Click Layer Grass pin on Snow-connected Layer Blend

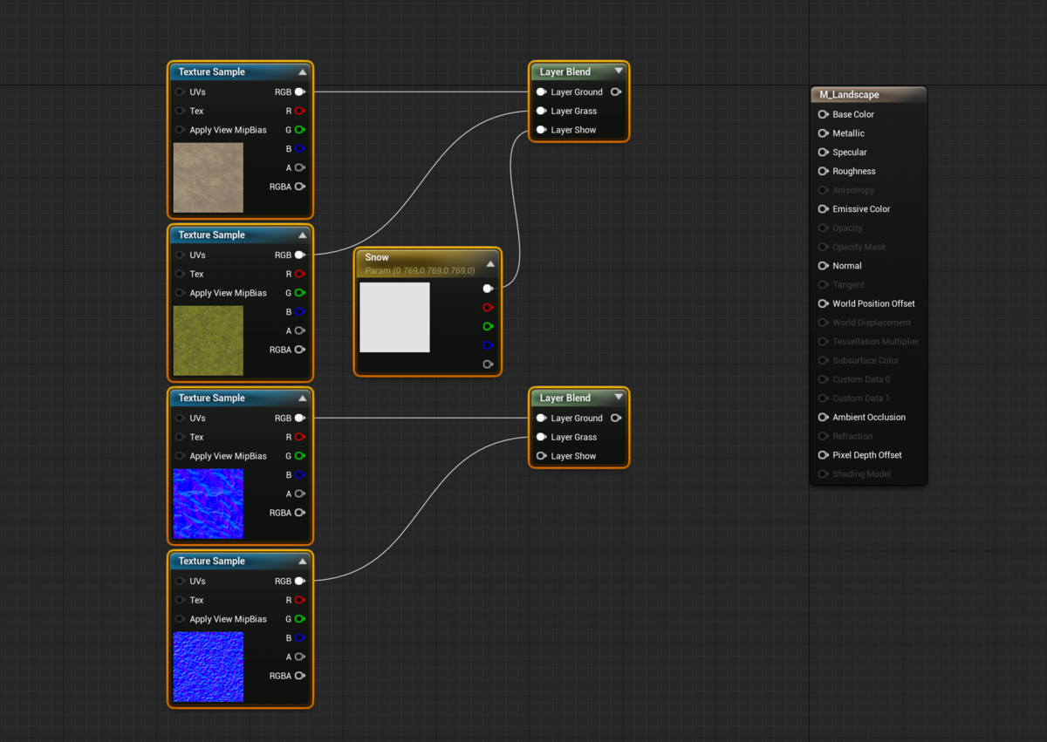541,111
